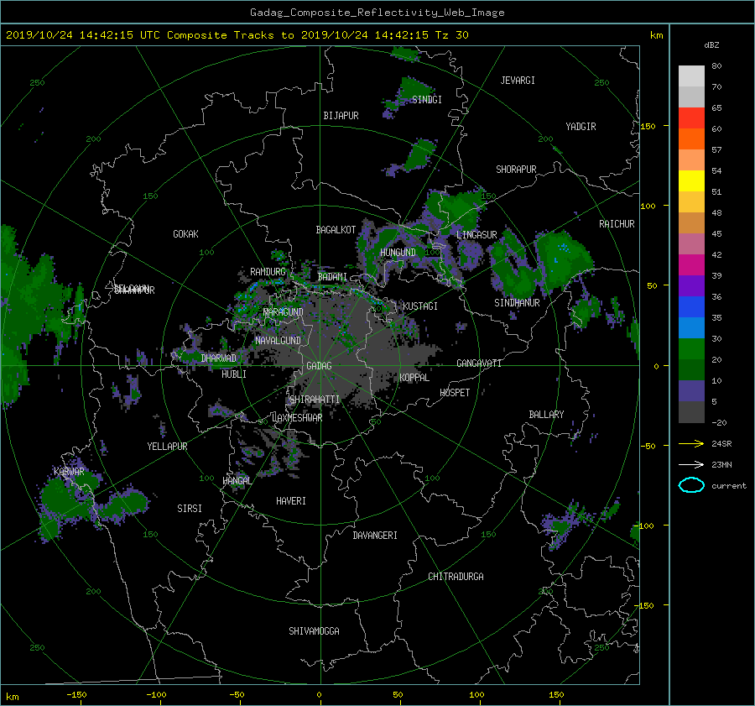Screen dimensions: 755x706
Task: Click the BAGALKOT city label
Action: tap(336, 230)
